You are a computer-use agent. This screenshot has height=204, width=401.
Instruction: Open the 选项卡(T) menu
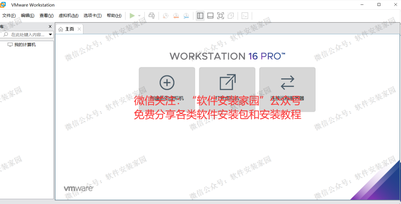(x=92, y=16)
